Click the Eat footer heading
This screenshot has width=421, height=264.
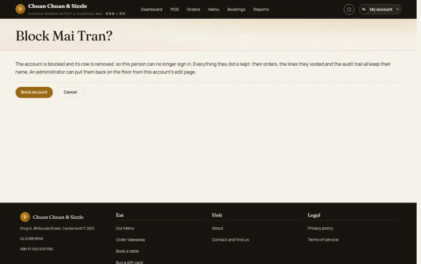coord(120,215)
